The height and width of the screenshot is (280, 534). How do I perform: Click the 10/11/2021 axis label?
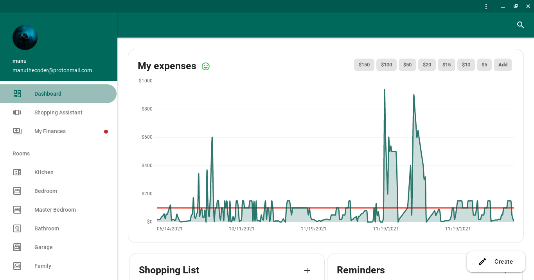pyautogui.click(x=242, y=229)
